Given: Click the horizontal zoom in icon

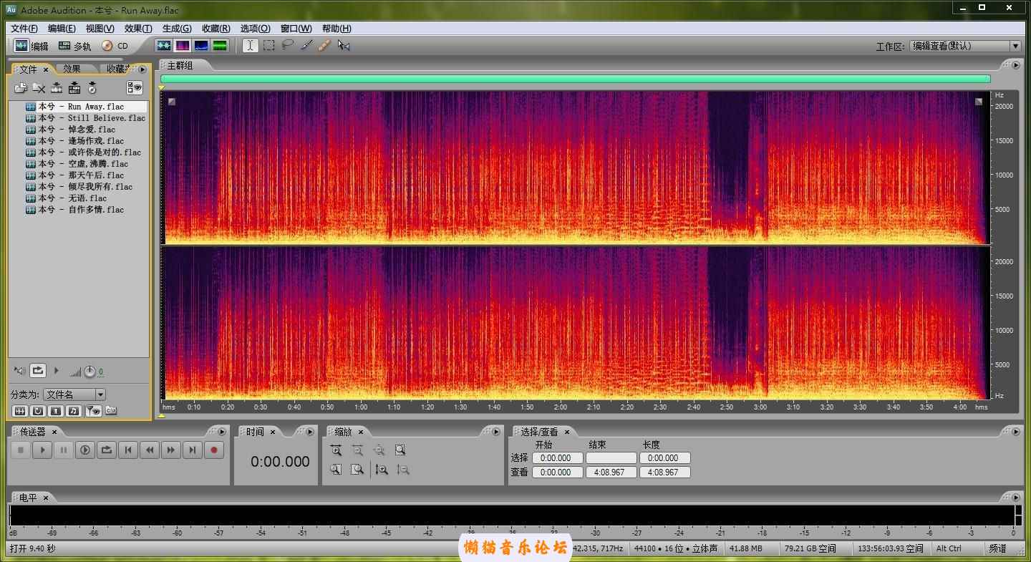Looking at the screenshot, I should pyautogui.click(x=336, y=450).
